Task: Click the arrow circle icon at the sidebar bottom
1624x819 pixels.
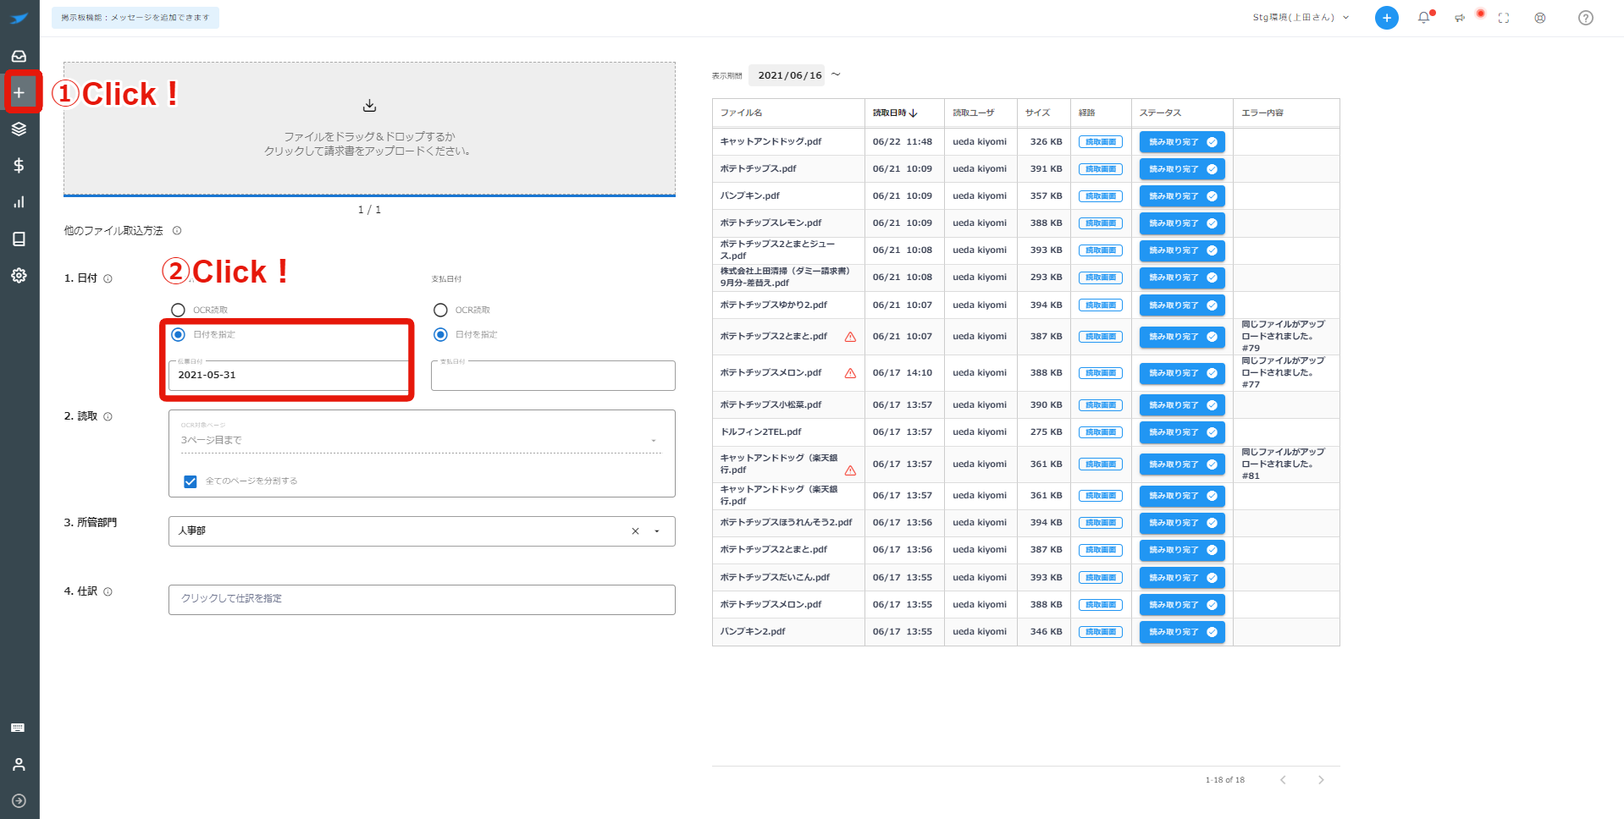Action: click(x=19, y=800)
